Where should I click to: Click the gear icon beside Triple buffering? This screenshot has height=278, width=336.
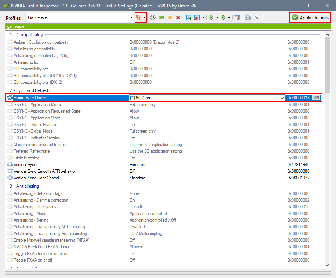10,158
